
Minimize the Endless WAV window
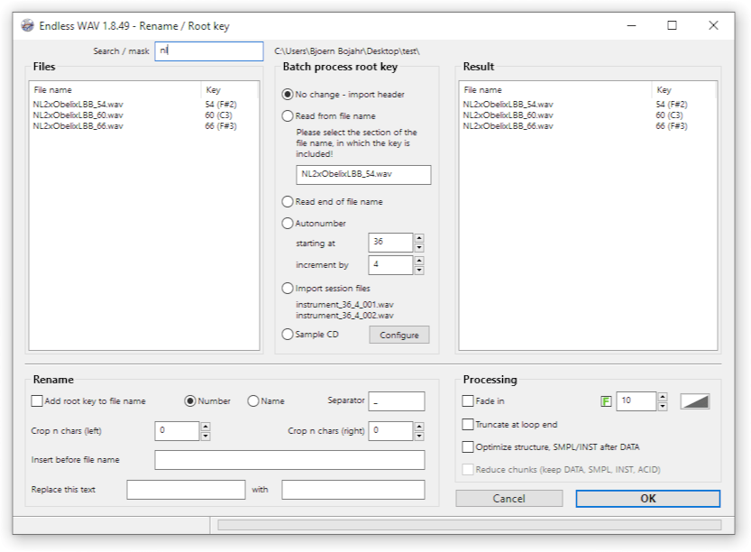632,25
